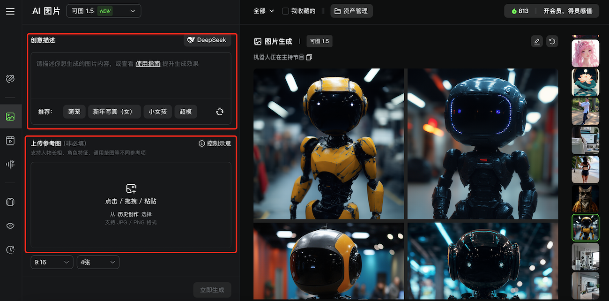Open the lip-sync sidebar icon

[10, 226]
